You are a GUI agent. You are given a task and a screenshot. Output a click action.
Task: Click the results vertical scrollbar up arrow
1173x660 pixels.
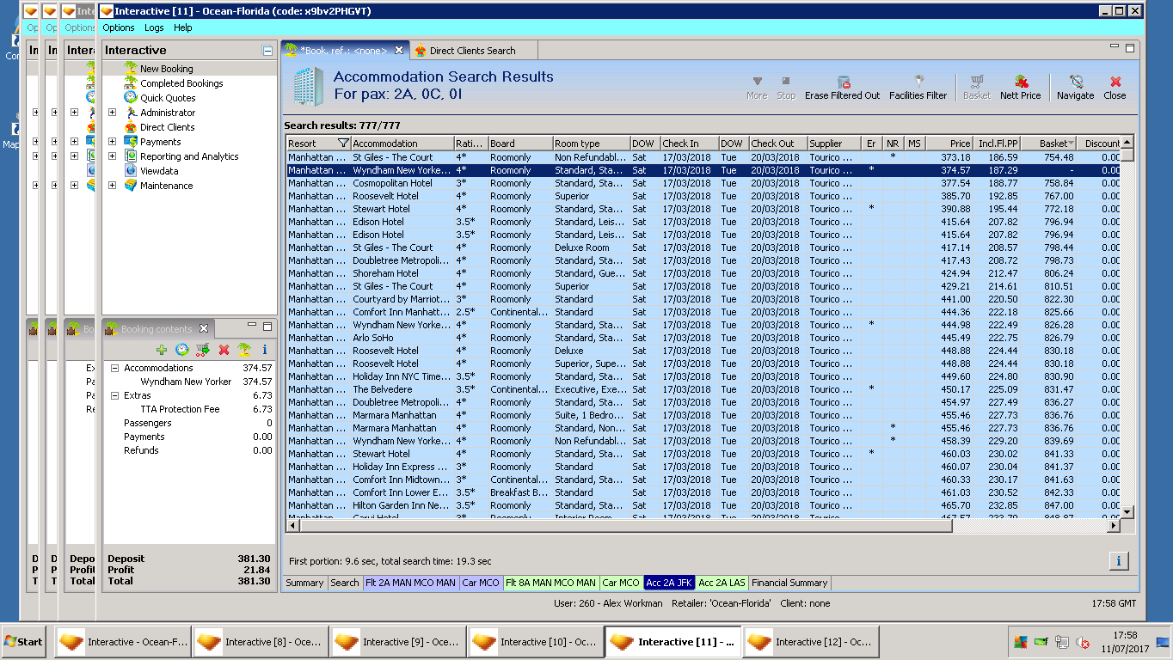(1127, 142)
